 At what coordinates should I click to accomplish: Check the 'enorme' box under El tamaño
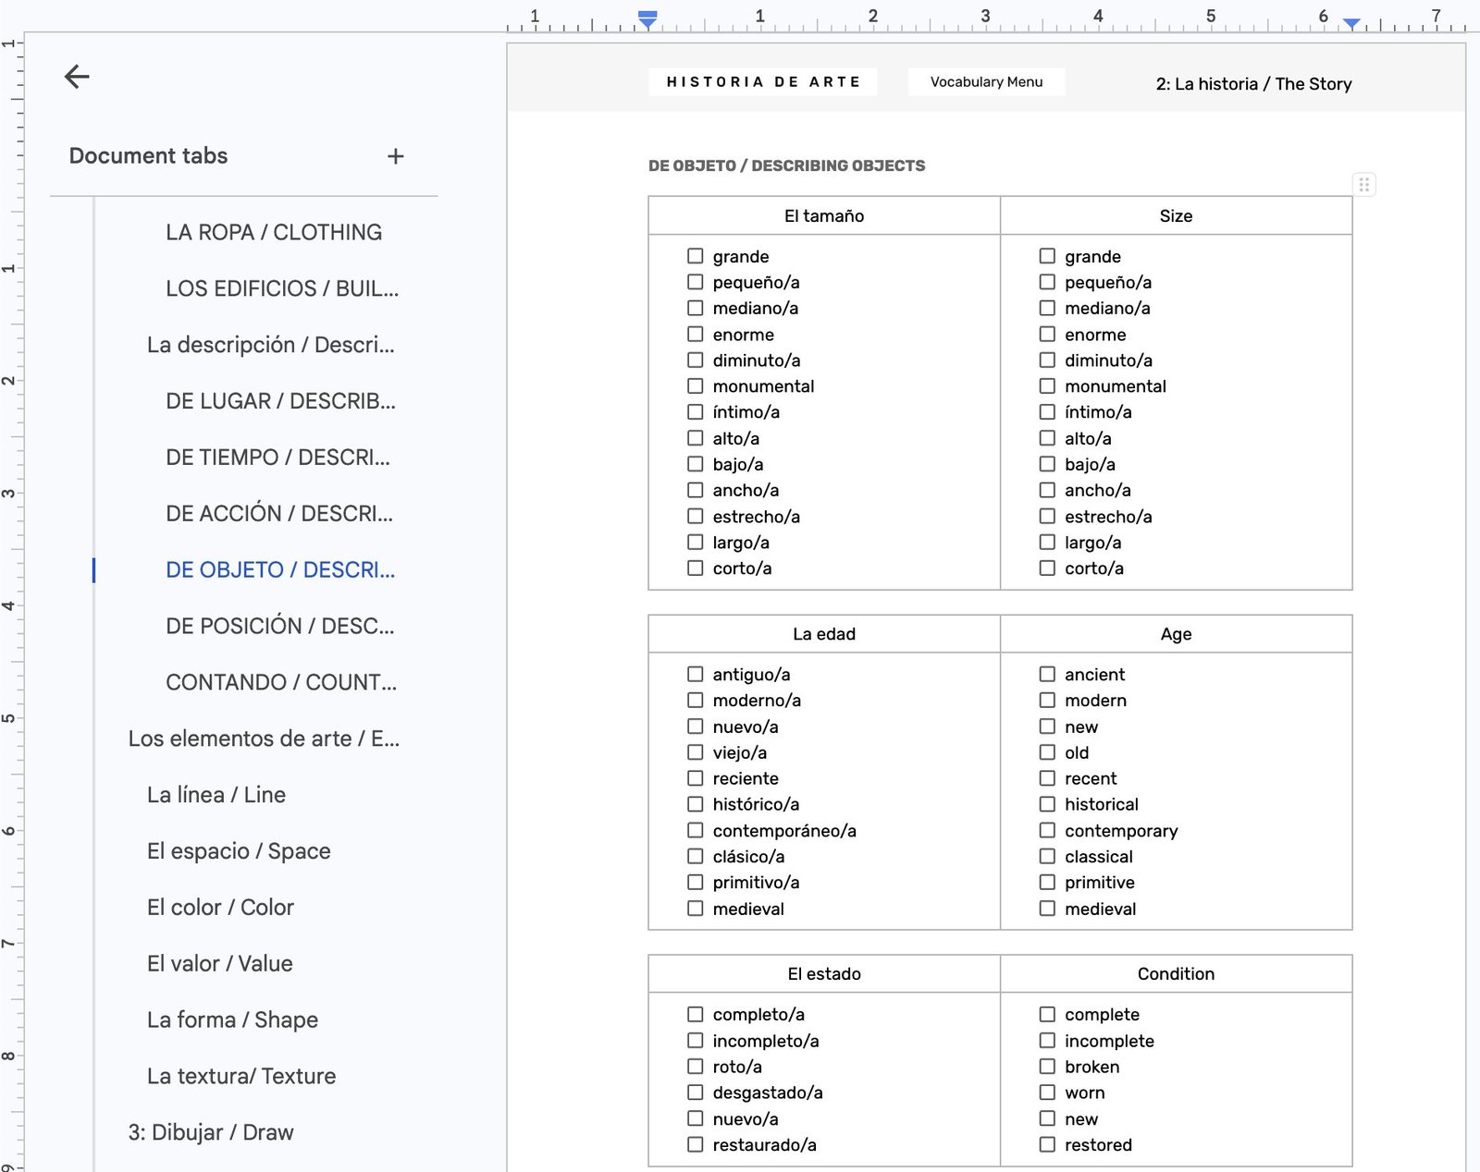(696, 335)
